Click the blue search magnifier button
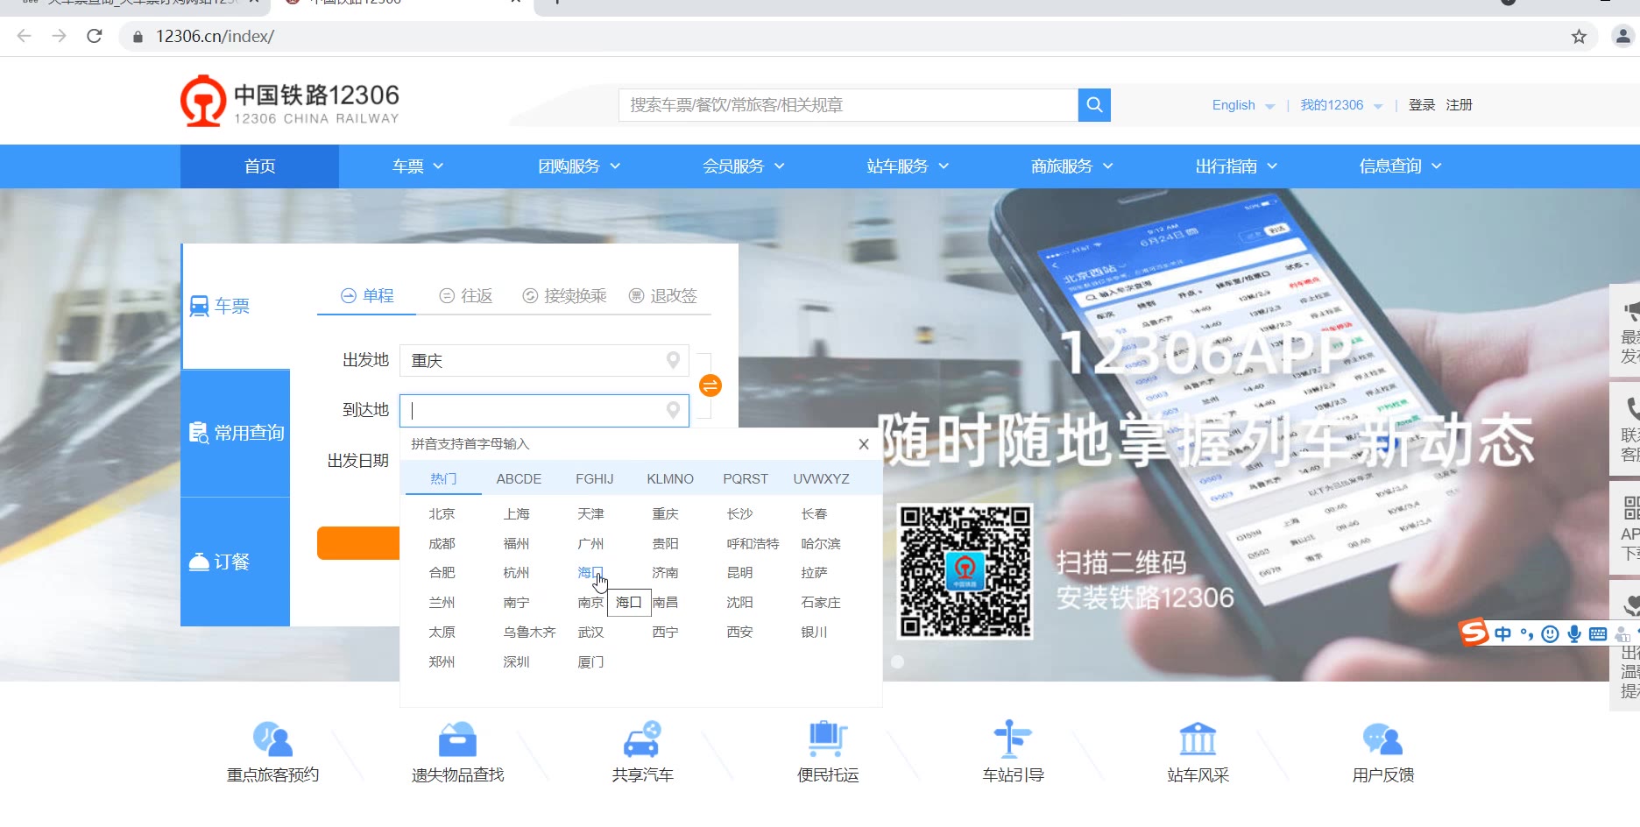The width and height of the screenshot is (1640, 827). [1094, 105]
